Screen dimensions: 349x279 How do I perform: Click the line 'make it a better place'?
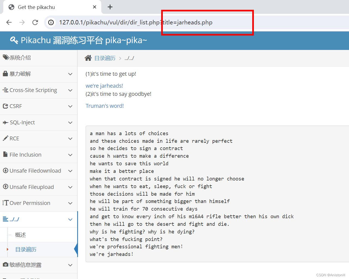point(122,171)
